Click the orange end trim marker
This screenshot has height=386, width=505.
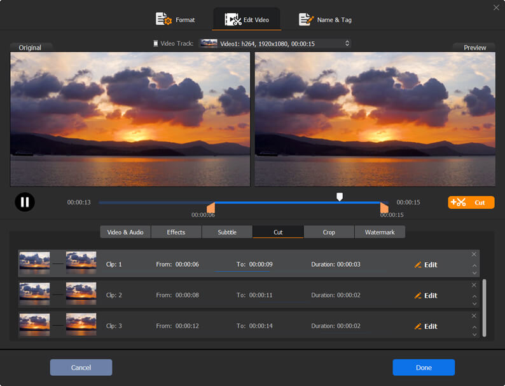[x=384, y=207]
